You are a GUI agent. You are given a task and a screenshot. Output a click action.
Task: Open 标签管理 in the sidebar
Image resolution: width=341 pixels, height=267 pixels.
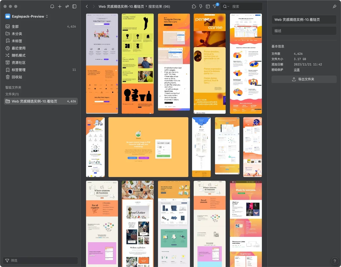(19, 70)
